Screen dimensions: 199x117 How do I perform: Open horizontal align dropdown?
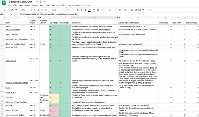[x=110, y=10]
